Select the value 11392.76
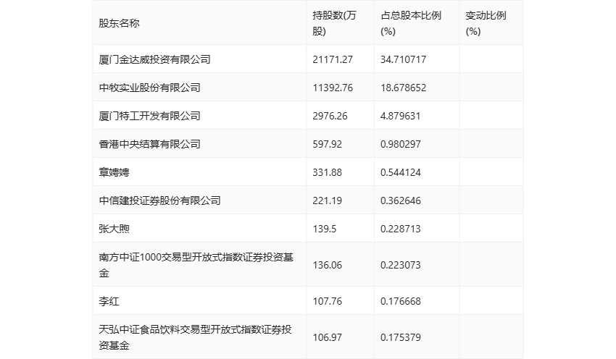This screenshot has height=359, width=616. [333, 88]
